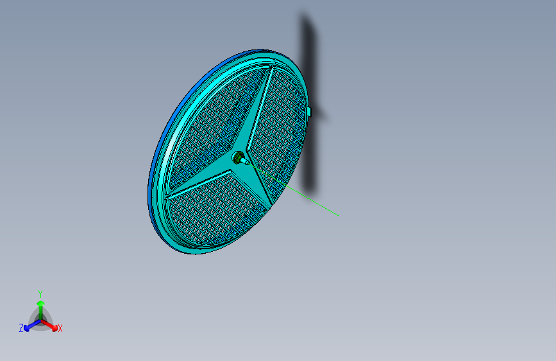Image resolution: width=556 pixels, height=361 pixels.
Task: Select the small tab clip on the emblem's right rim
Action: (x=309, y=111)
